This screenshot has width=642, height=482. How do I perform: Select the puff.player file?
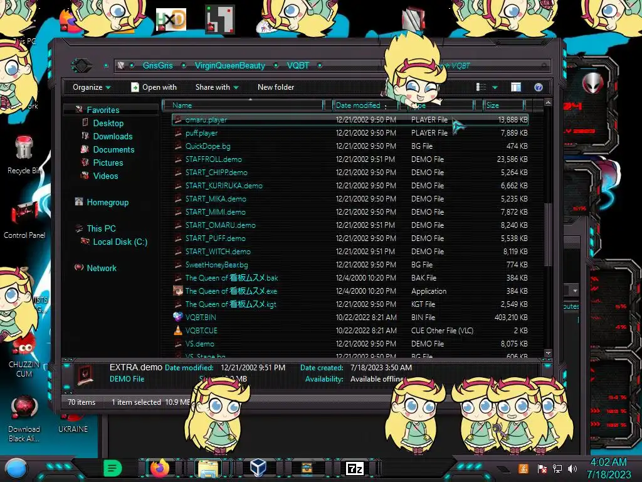coord(350,133)
